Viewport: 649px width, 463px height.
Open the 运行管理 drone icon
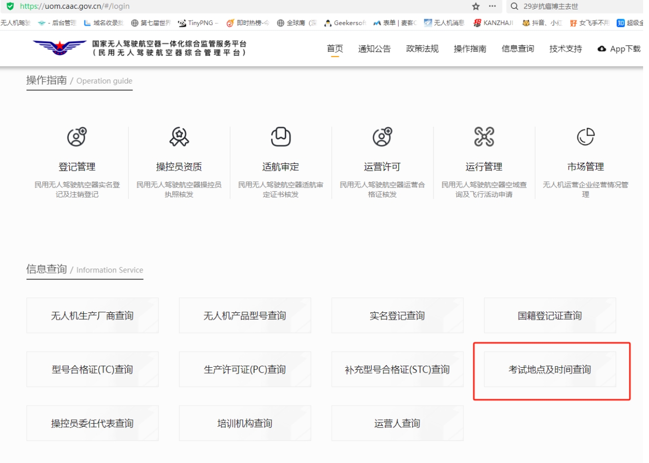click(484, 137)
